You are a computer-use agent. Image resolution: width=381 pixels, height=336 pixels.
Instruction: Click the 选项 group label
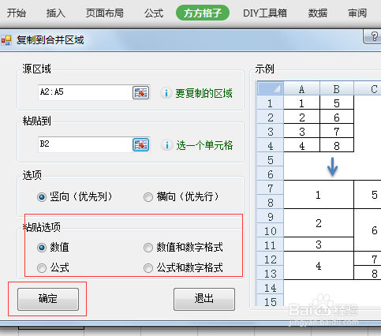click(x=32, y=175)
